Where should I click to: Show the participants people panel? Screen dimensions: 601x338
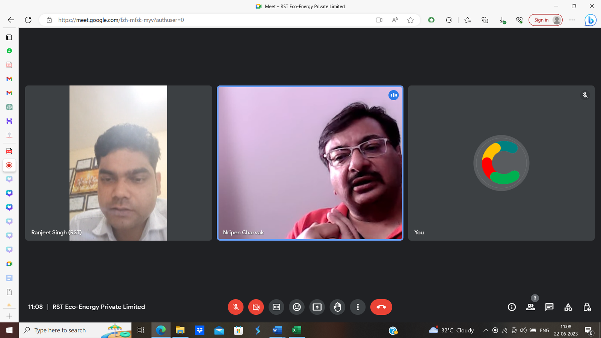point(530,307)
